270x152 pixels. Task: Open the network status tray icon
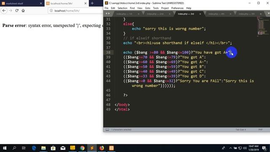pyautogui.click(x=240, y=148)
